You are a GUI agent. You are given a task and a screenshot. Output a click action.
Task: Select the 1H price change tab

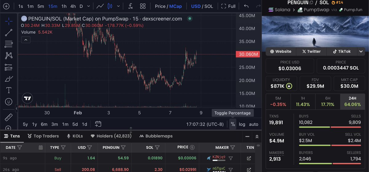(303, 101)
